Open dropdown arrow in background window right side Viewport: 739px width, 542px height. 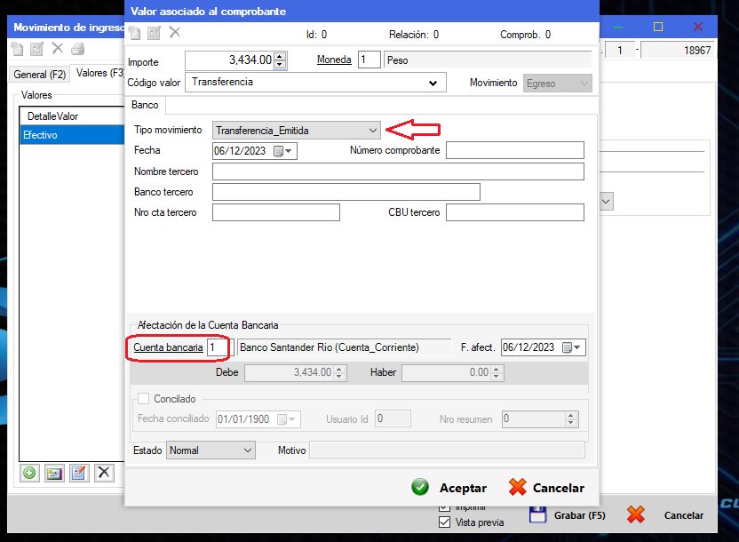pyautogui.click(x=606, y=202)
